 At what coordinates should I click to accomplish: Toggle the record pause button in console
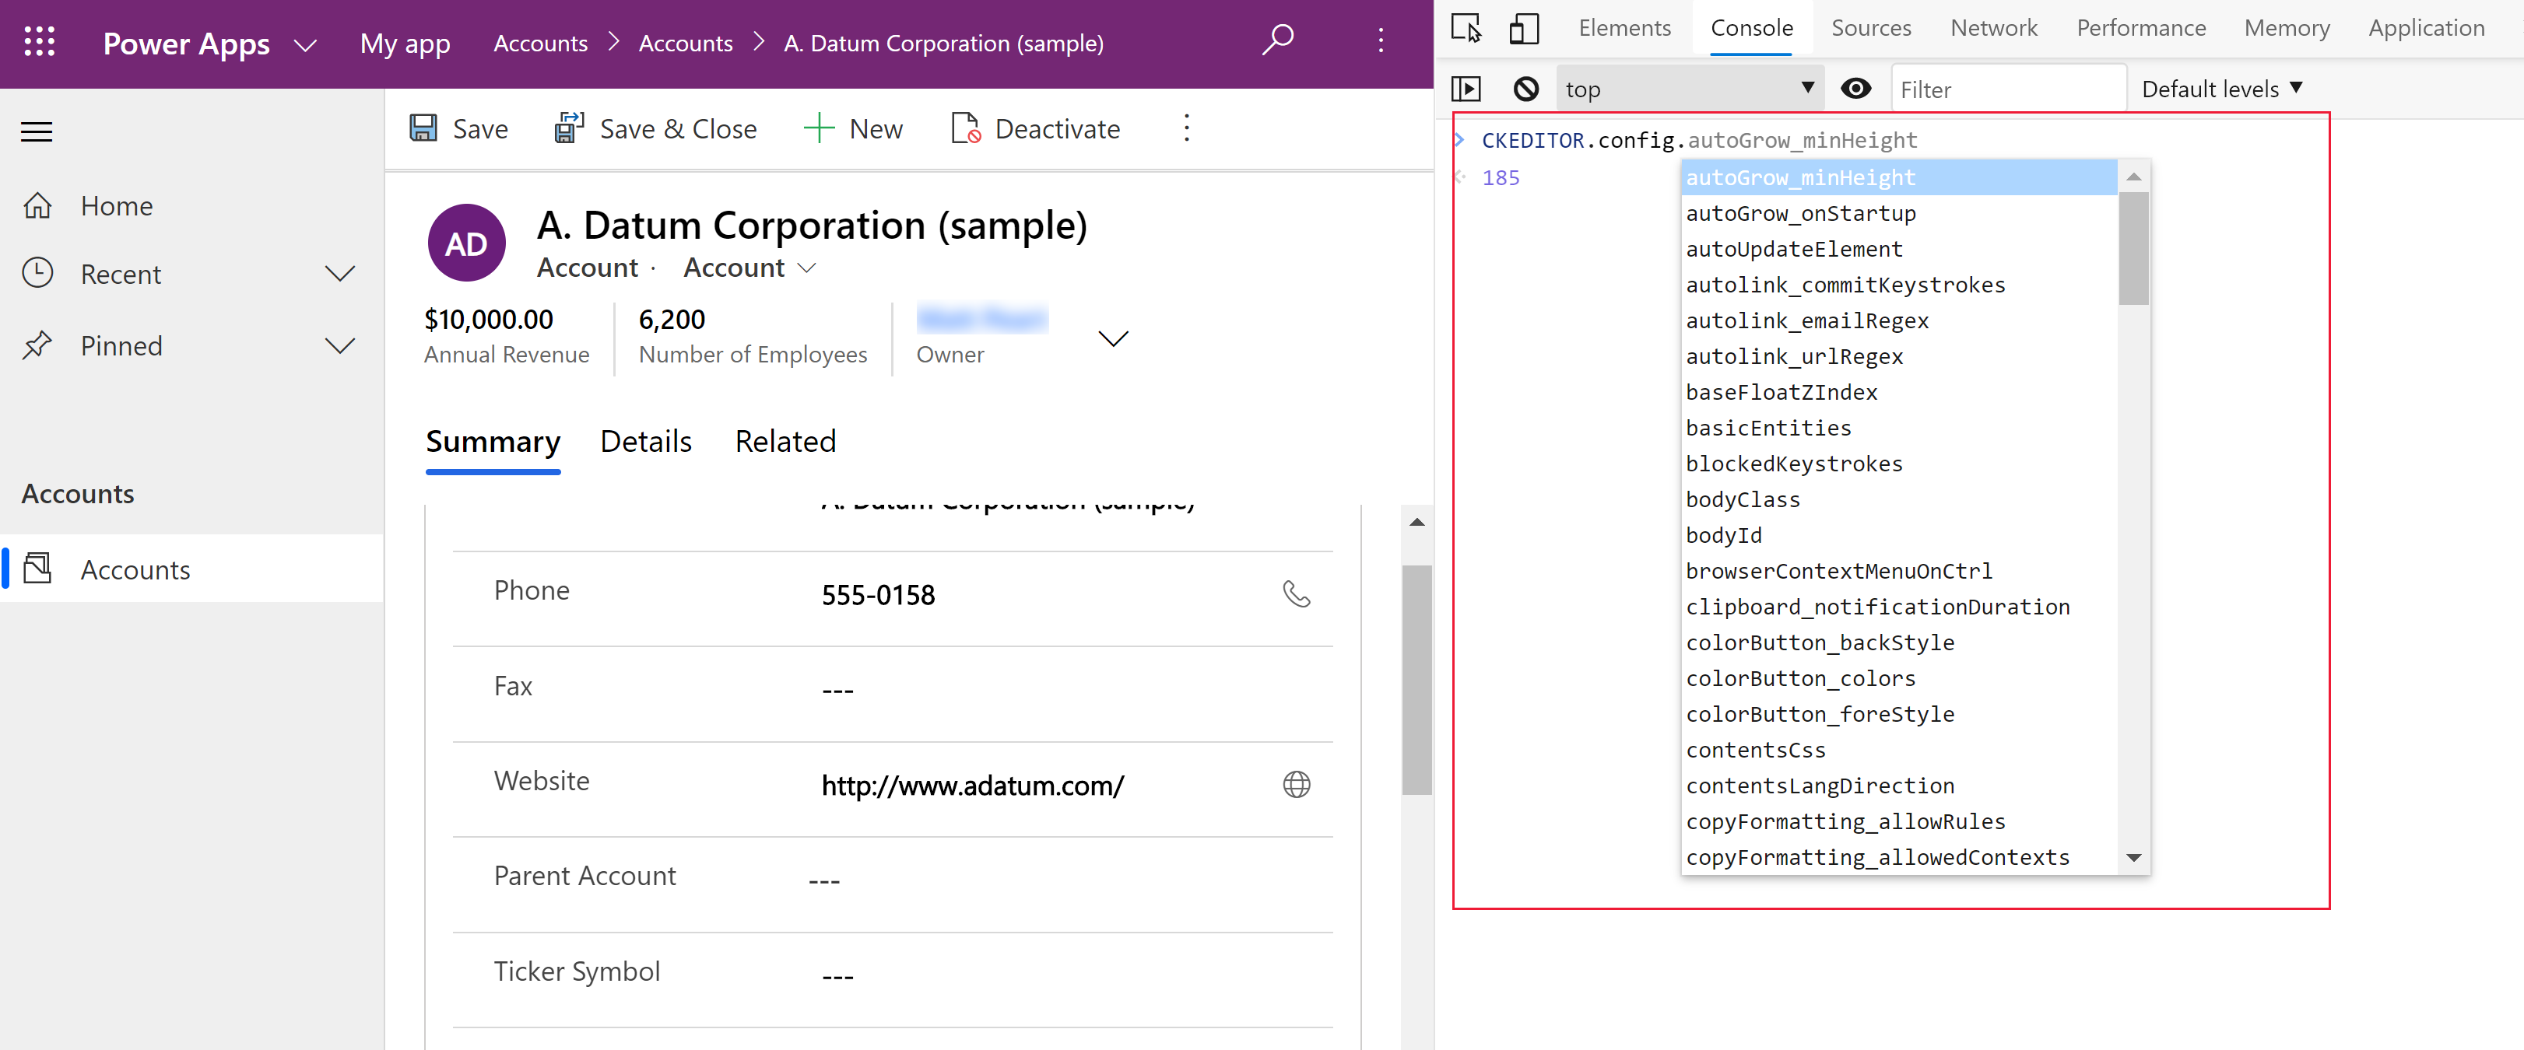click(1469, 87)
